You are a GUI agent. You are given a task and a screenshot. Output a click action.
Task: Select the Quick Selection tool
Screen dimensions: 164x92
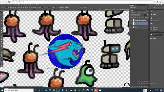click(x=2, y=21)
